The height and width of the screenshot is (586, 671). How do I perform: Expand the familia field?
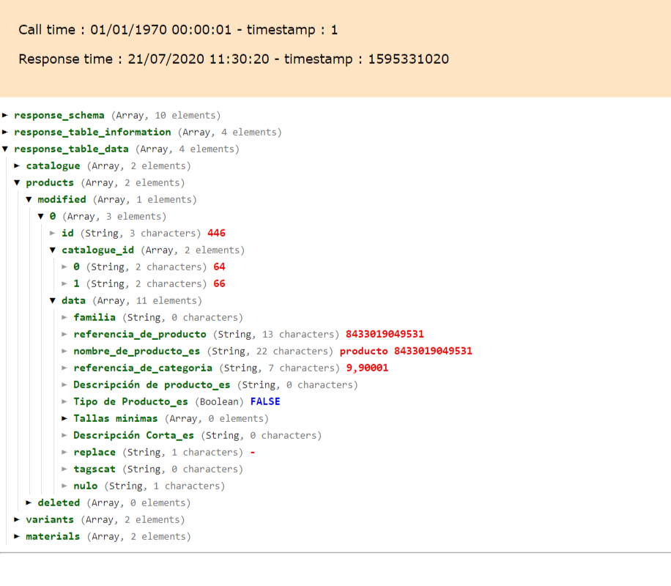(64, 317)
